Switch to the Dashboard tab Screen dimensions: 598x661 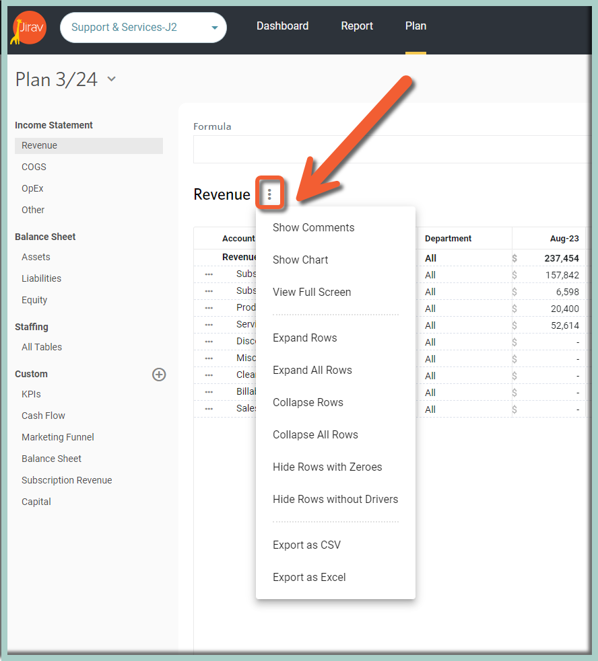[x=282, y=26]
